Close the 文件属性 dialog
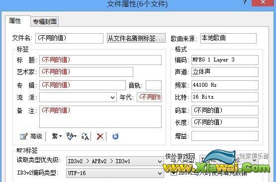Screen dimensions: 276x182 (263, 2)
